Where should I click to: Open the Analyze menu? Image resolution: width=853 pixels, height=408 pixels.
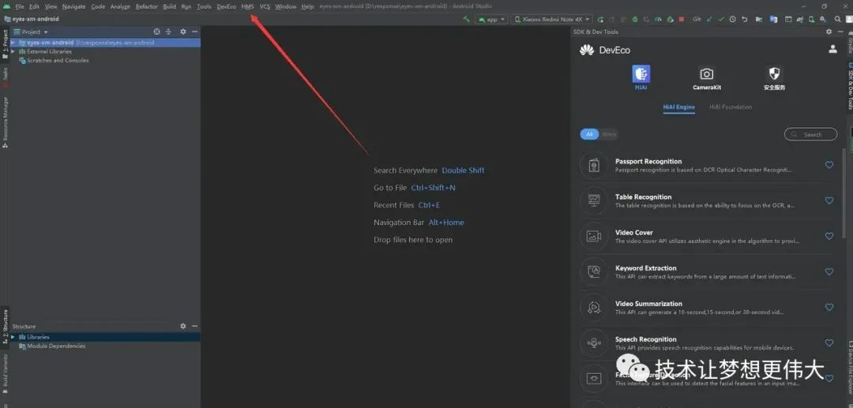[120, 6]
